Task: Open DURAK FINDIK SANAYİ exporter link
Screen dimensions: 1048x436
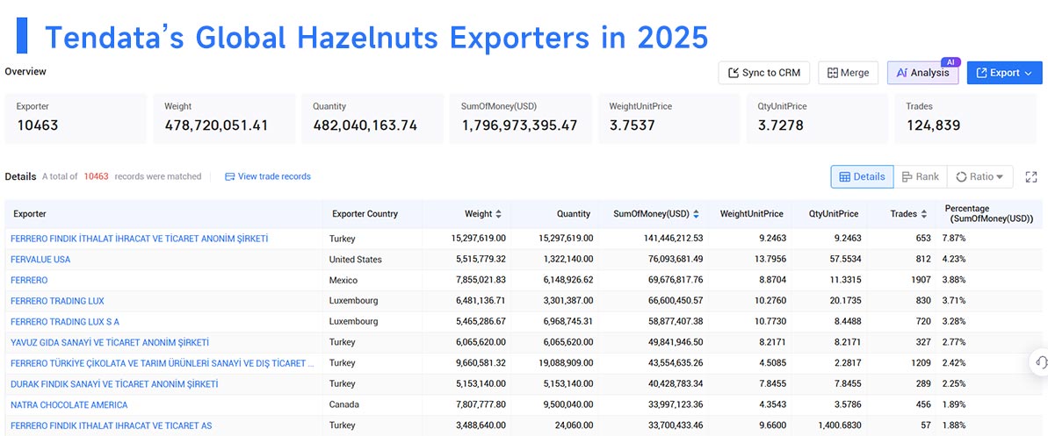Action: tap(114, 384)
